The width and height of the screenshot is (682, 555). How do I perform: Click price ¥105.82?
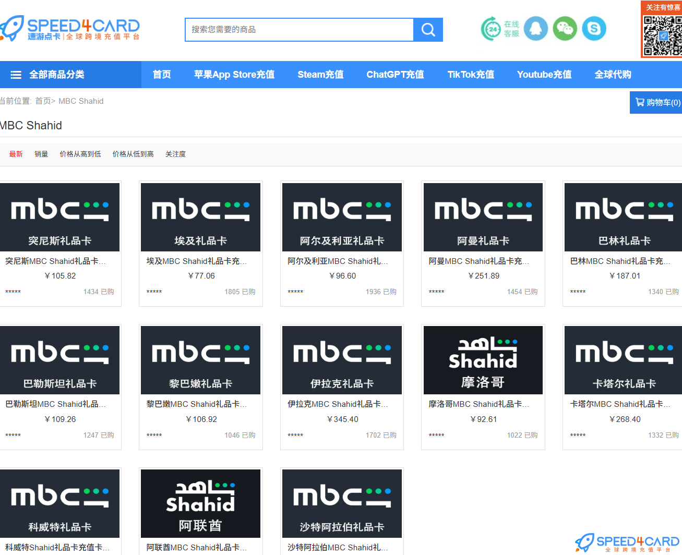tap(60, 276)
